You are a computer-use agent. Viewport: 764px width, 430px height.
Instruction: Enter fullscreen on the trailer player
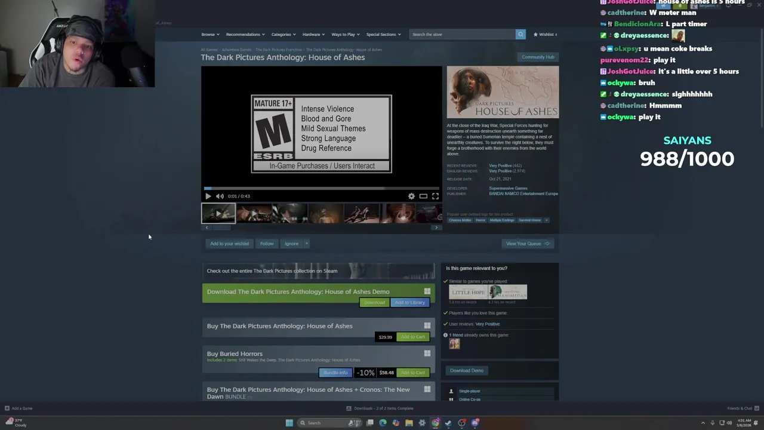[435, 196]
